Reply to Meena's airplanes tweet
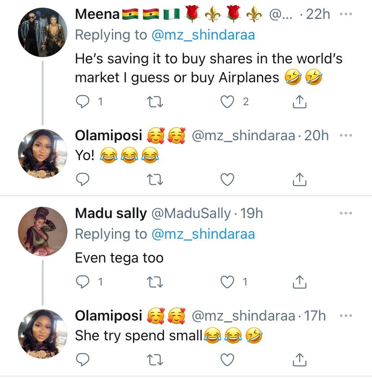The height and width of the screenshot is (379, 372). pos(82,102)
